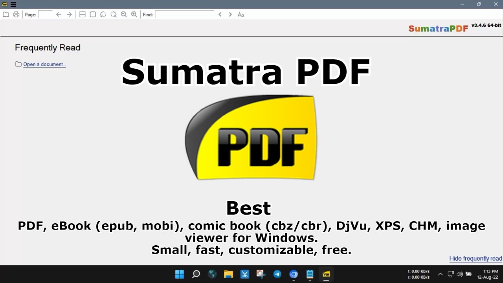This screenshot has width=503, height=283.
Task: Go to previous page with left arrow
Action: point(59,15)
